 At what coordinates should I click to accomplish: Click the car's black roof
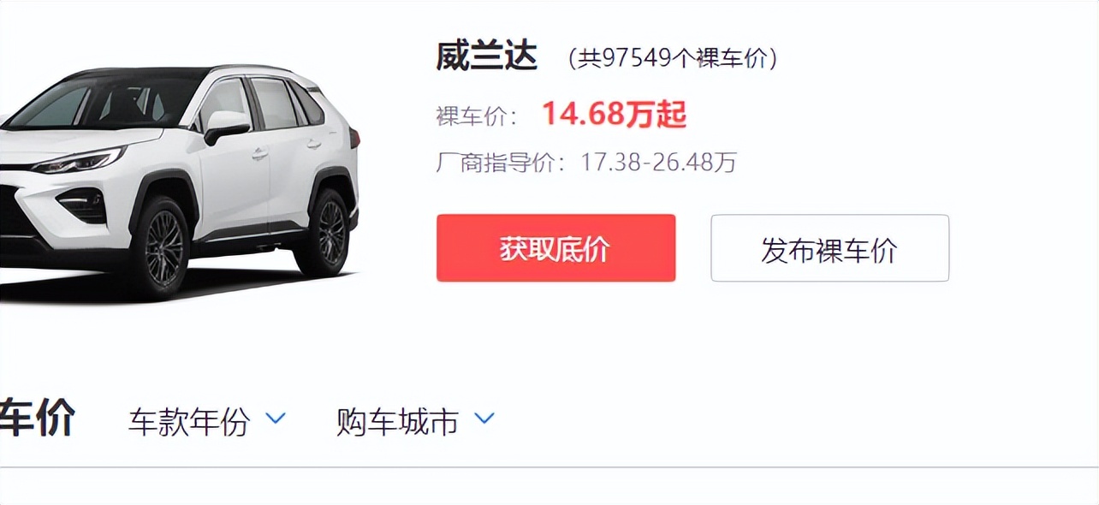click(146, 74)
